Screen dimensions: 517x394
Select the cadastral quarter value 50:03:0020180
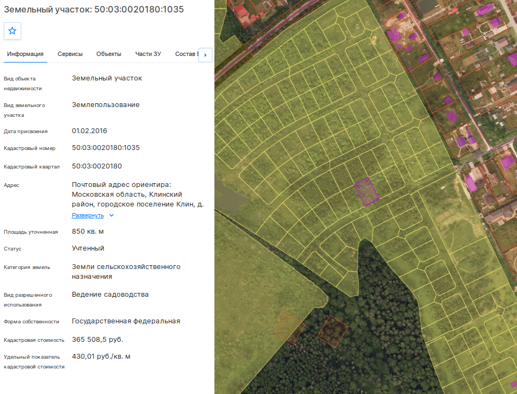point(97,166)
